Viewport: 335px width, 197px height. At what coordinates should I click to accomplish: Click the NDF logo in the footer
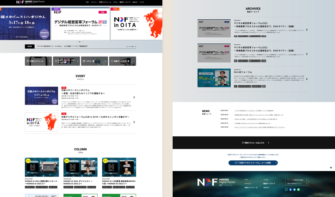[x=216, y=182]
